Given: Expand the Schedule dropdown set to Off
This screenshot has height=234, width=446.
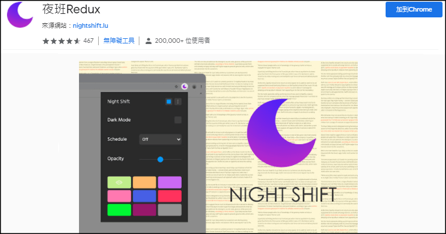Looking at the screenshot, I should (160, 139).
